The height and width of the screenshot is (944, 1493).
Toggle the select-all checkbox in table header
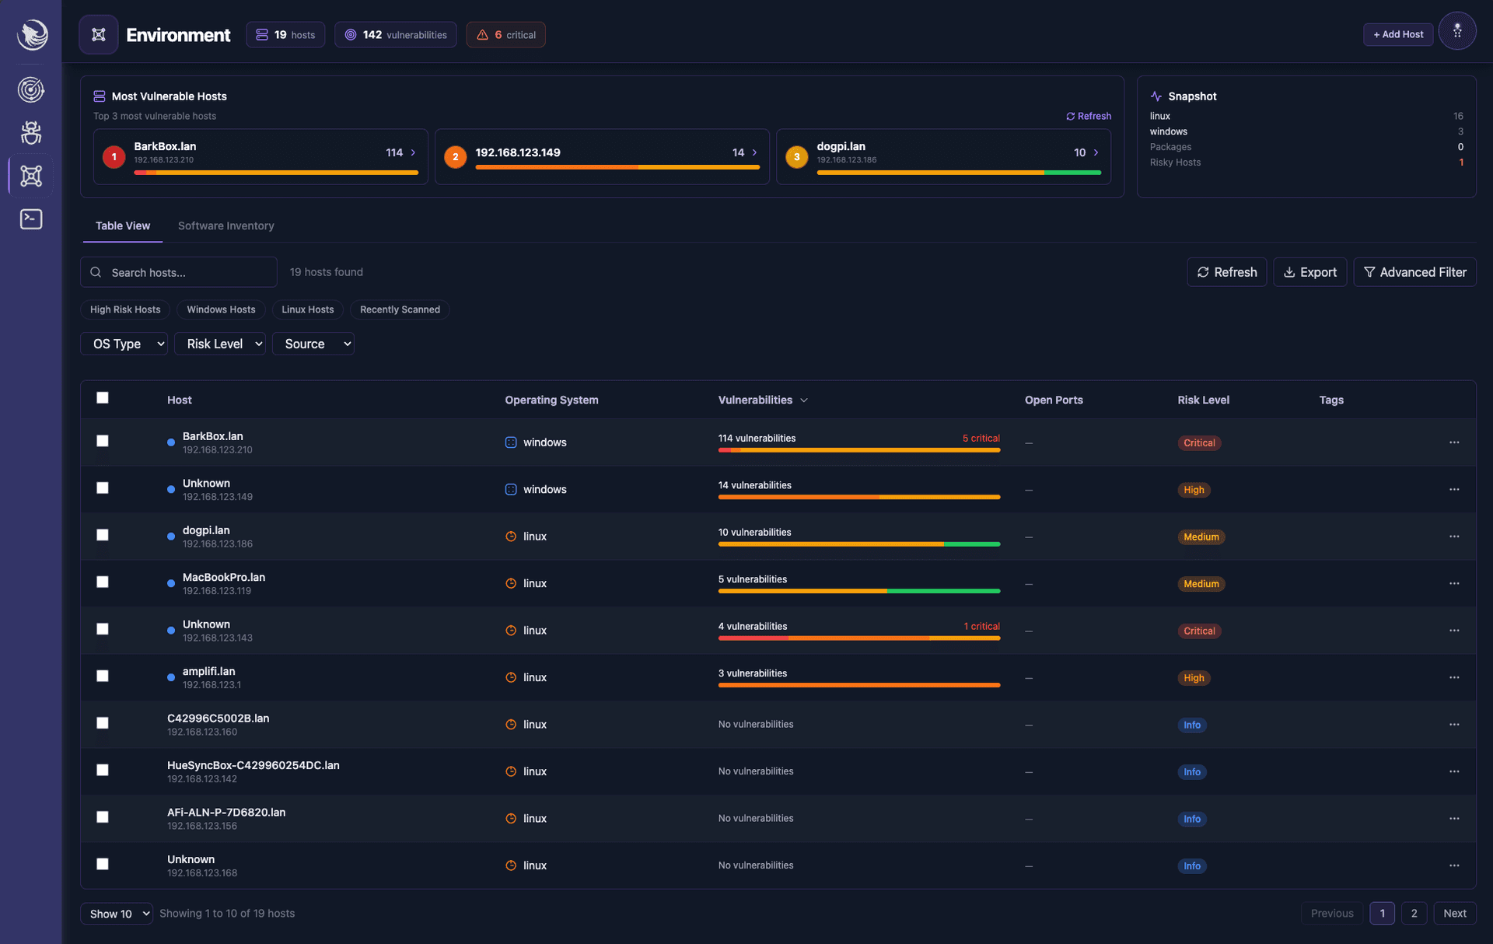(x=103, y=397)
